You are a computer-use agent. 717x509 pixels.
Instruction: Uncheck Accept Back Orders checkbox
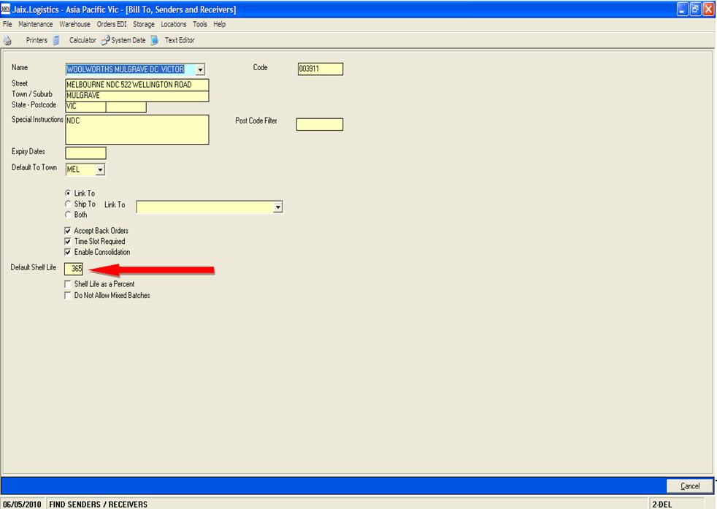coord(68,231)
